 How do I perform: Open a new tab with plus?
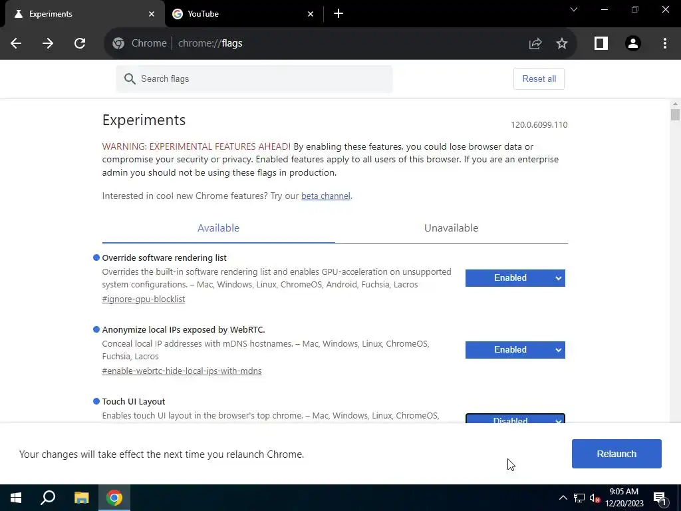[339, 13]
